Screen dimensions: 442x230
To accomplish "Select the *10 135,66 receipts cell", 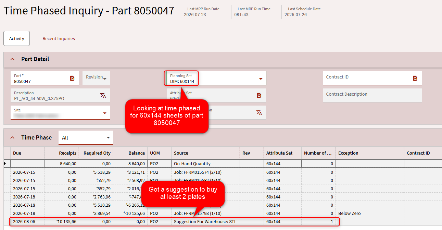I will pyautogui.click(x=62, y=222).
